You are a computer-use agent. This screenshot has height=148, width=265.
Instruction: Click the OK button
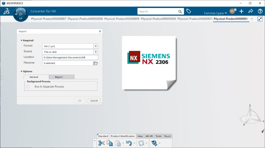[x=80, y=100]
